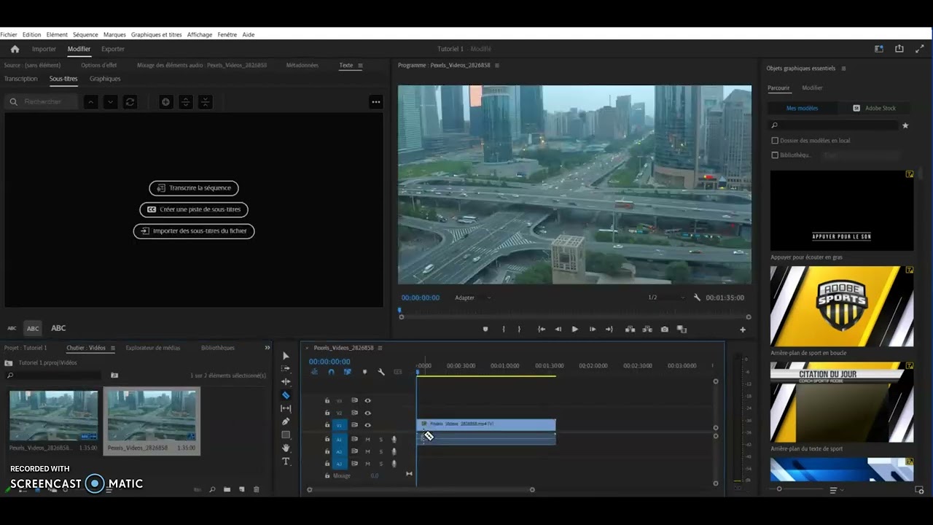This screenshot has height=525, width=933.
Task: Open Program monitor wrench settings
Action: tap(697, 297)
